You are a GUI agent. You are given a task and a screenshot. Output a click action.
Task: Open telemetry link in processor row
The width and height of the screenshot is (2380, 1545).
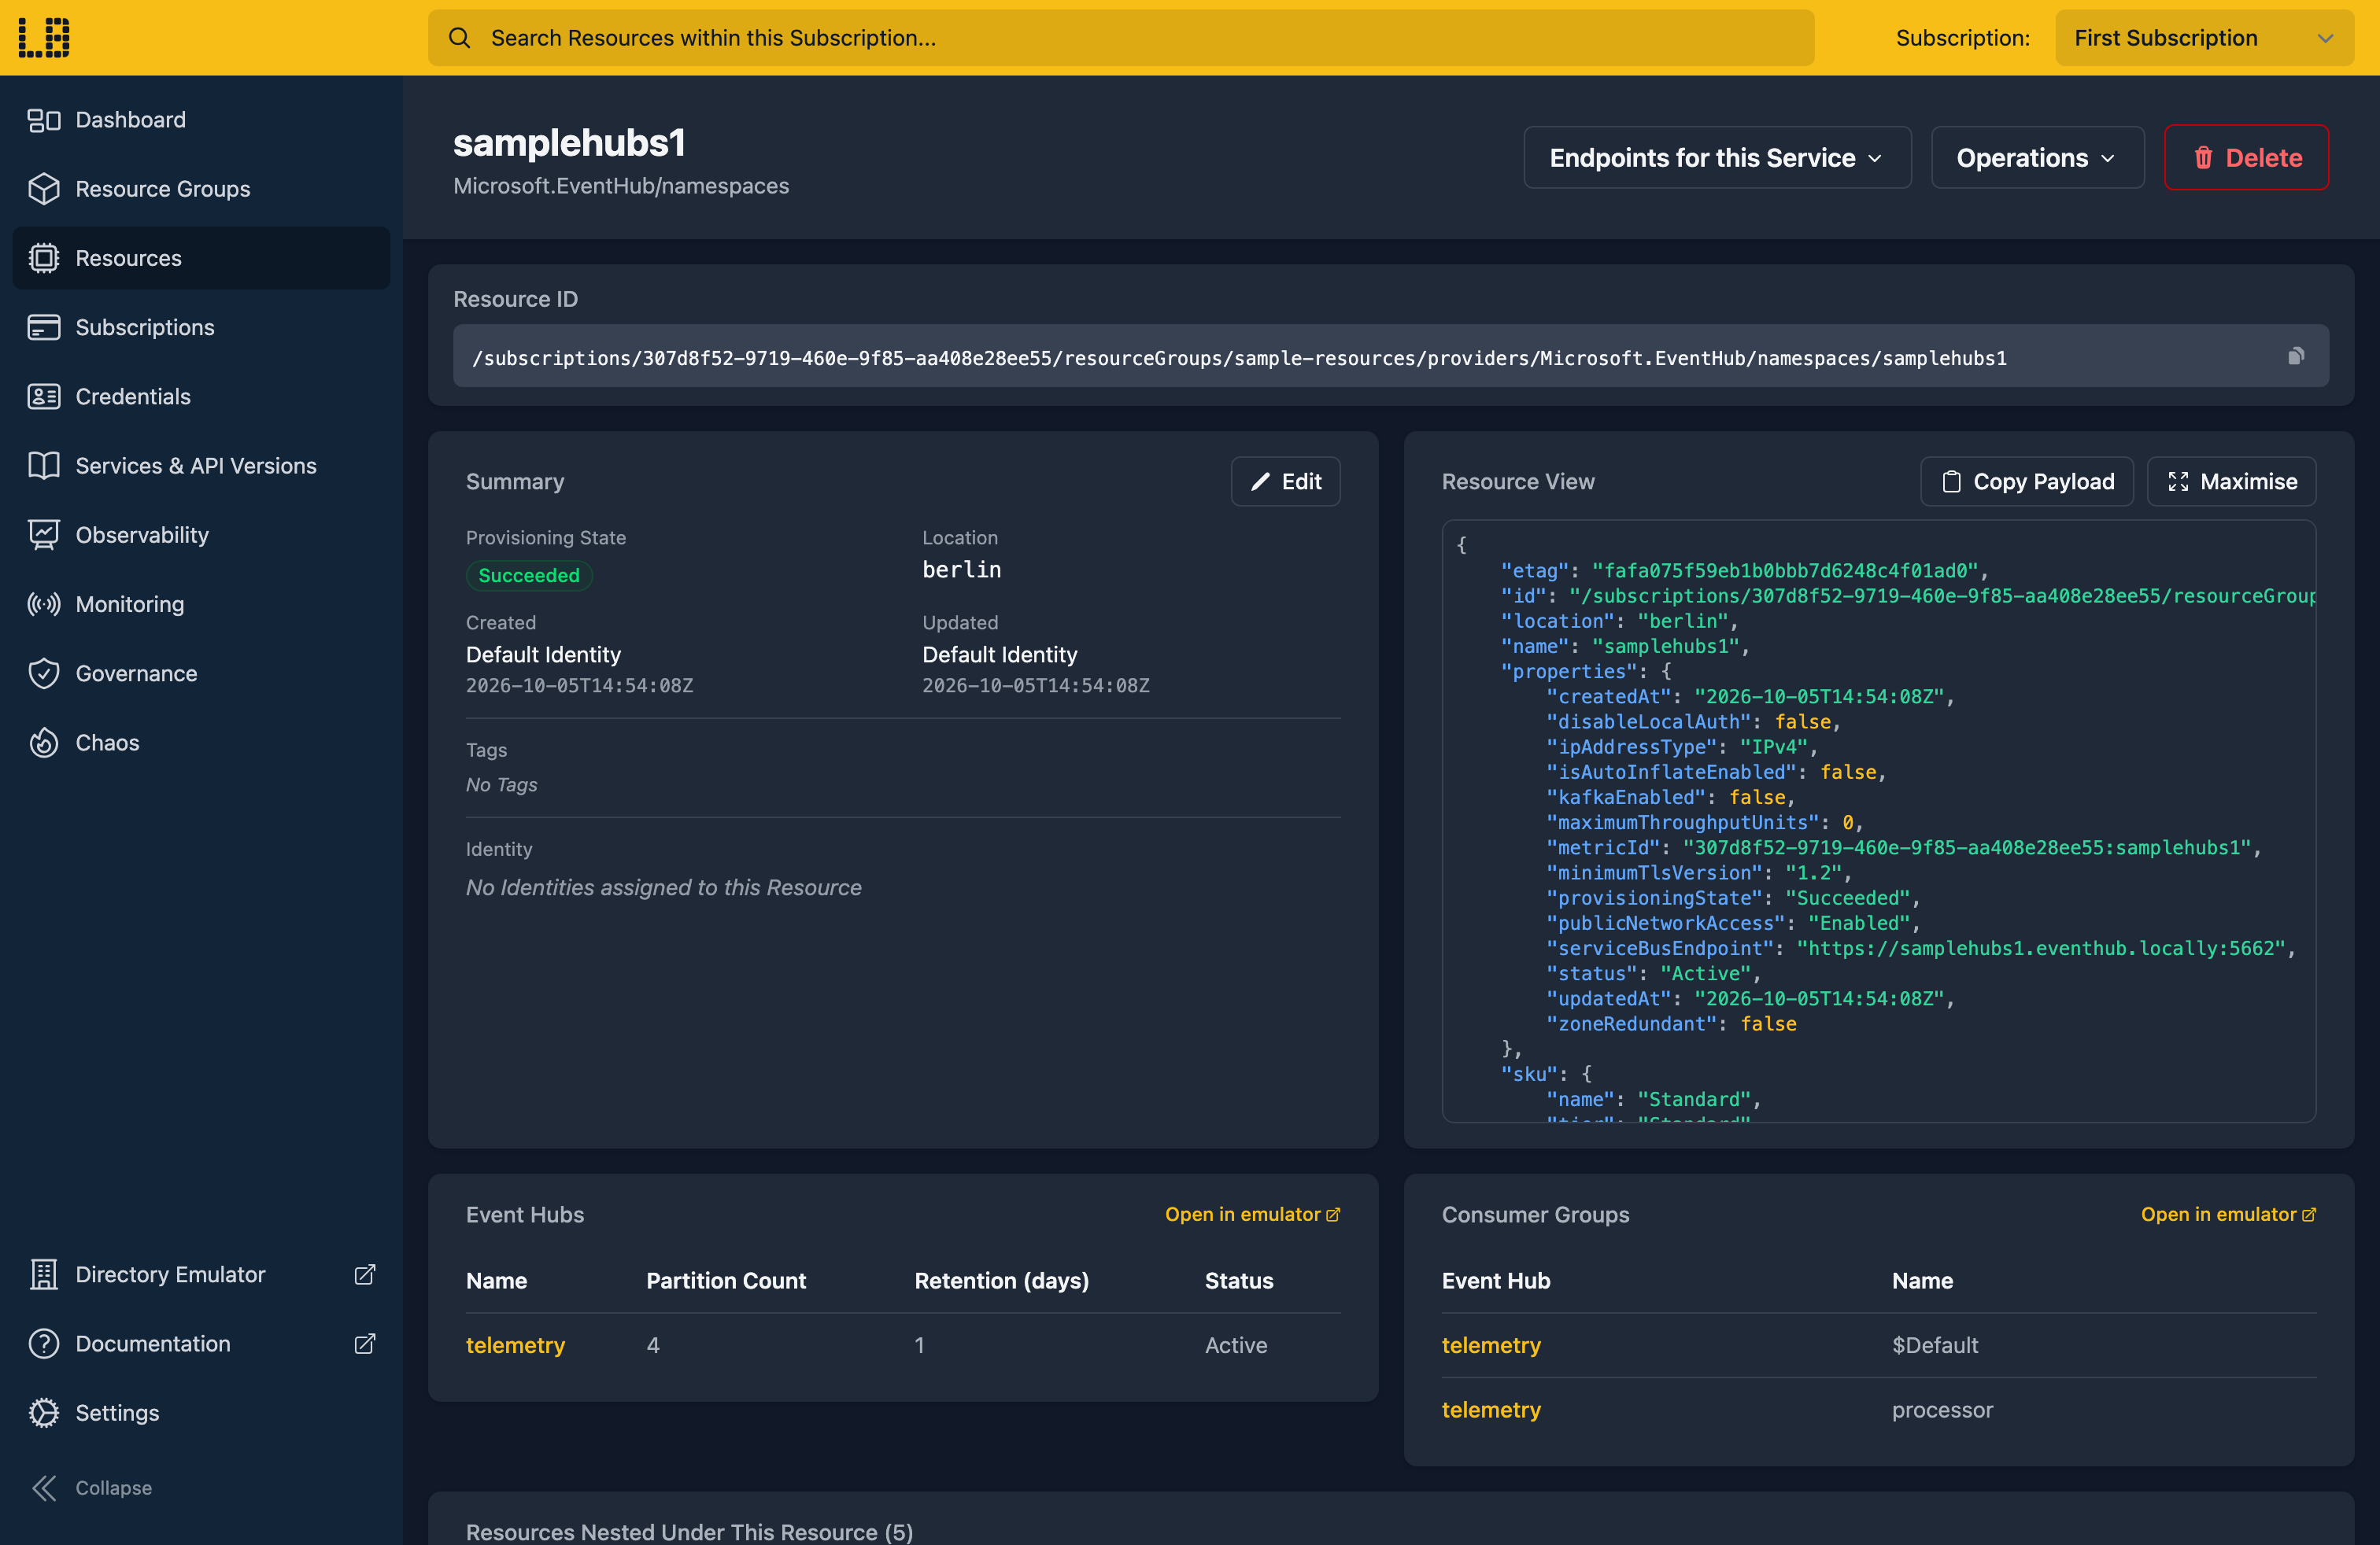coord(1491,1410)
